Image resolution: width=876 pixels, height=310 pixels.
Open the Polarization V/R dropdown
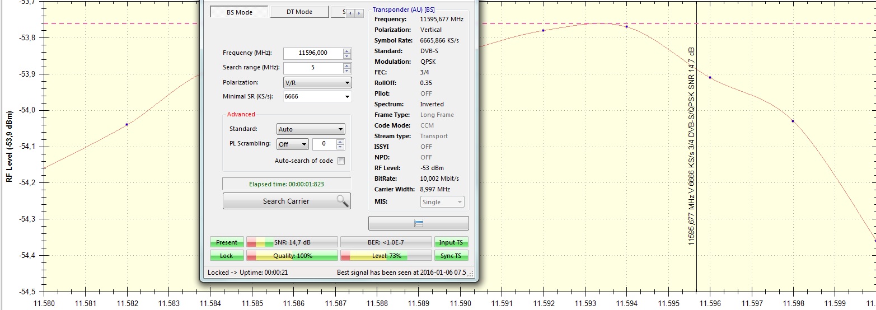(x=317, y=82)
